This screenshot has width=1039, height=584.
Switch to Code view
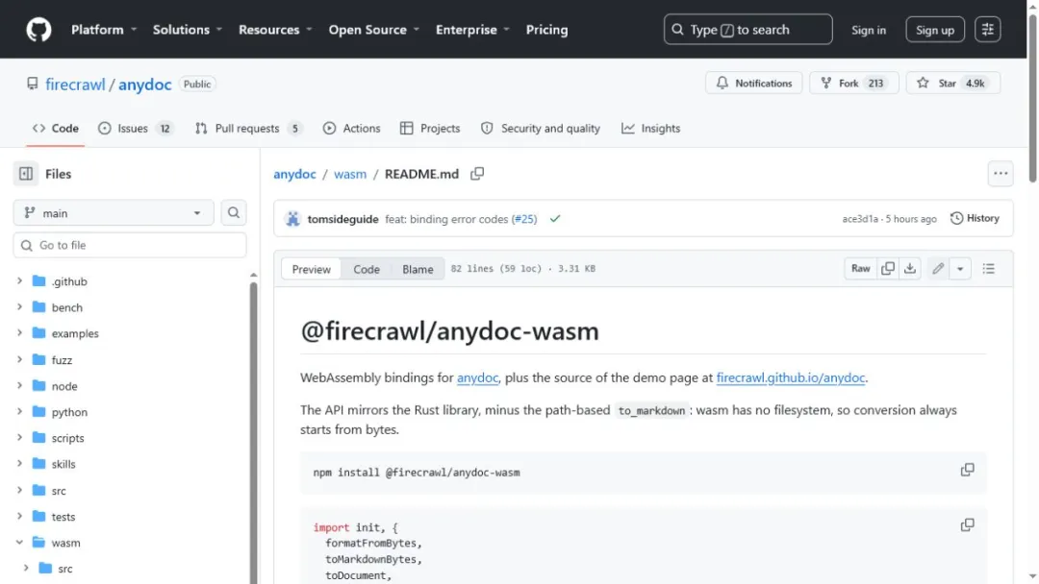(x=366, y=269)
